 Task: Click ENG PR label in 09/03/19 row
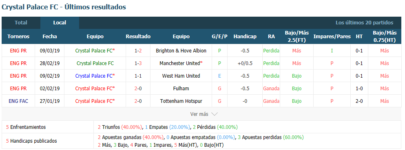(x=18, y=51)
